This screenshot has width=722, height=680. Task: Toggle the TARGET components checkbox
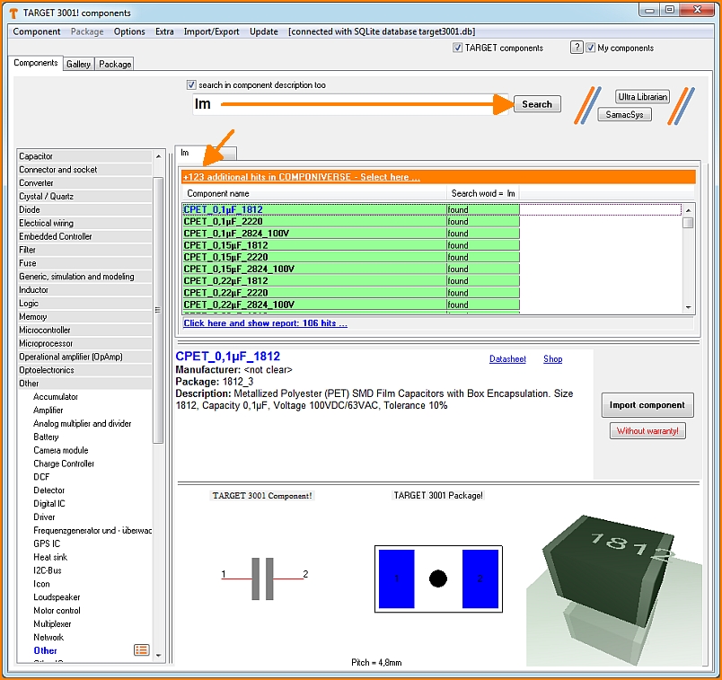[x=458, y=48]
